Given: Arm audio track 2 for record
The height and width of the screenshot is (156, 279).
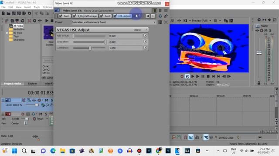Looking at the screenshot, I should (x=23, y=114).
